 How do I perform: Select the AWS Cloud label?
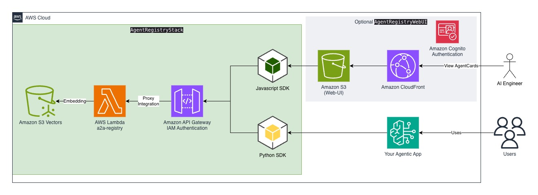point(38,18)
